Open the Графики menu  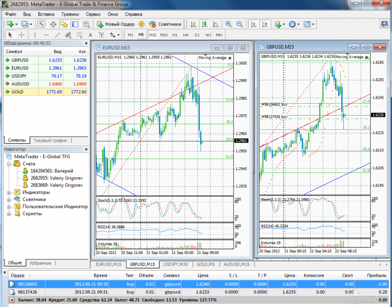[x=70, y=14]
